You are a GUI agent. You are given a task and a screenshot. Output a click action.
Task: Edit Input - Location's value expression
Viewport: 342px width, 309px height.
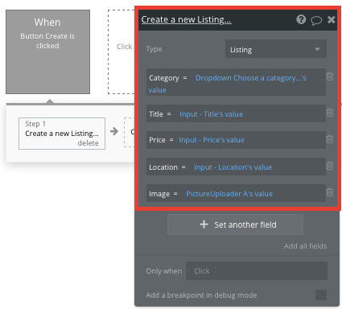pos(233,167)
